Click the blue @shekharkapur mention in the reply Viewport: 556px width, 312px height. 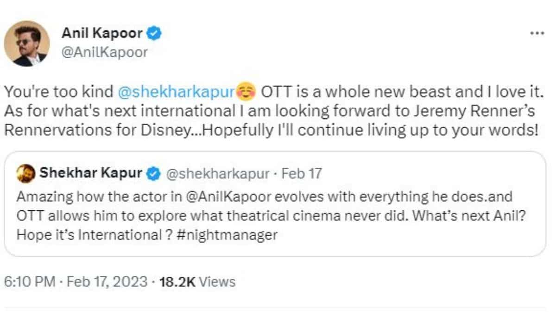point(177,92)
